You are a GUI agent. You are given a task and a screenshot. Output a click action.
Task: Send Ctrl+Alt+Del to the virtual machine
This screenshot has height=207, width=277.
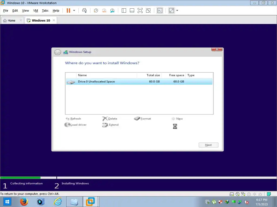(x=84, y=11)
